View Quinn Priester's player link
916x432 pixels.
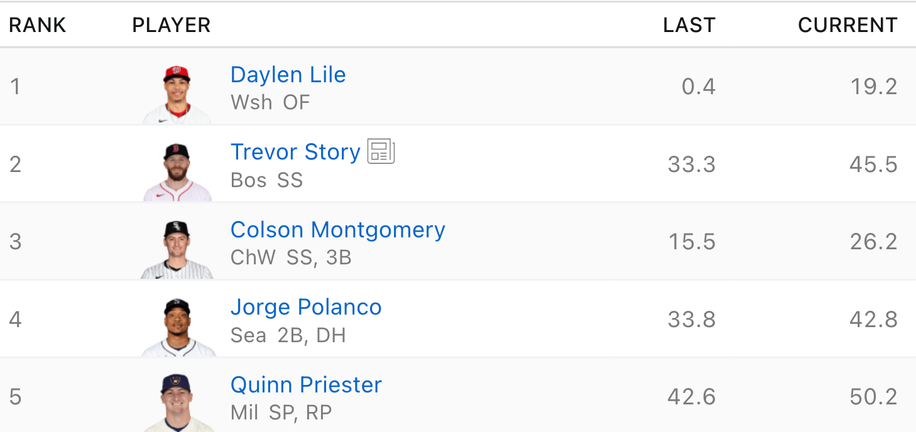coord(306,384)
